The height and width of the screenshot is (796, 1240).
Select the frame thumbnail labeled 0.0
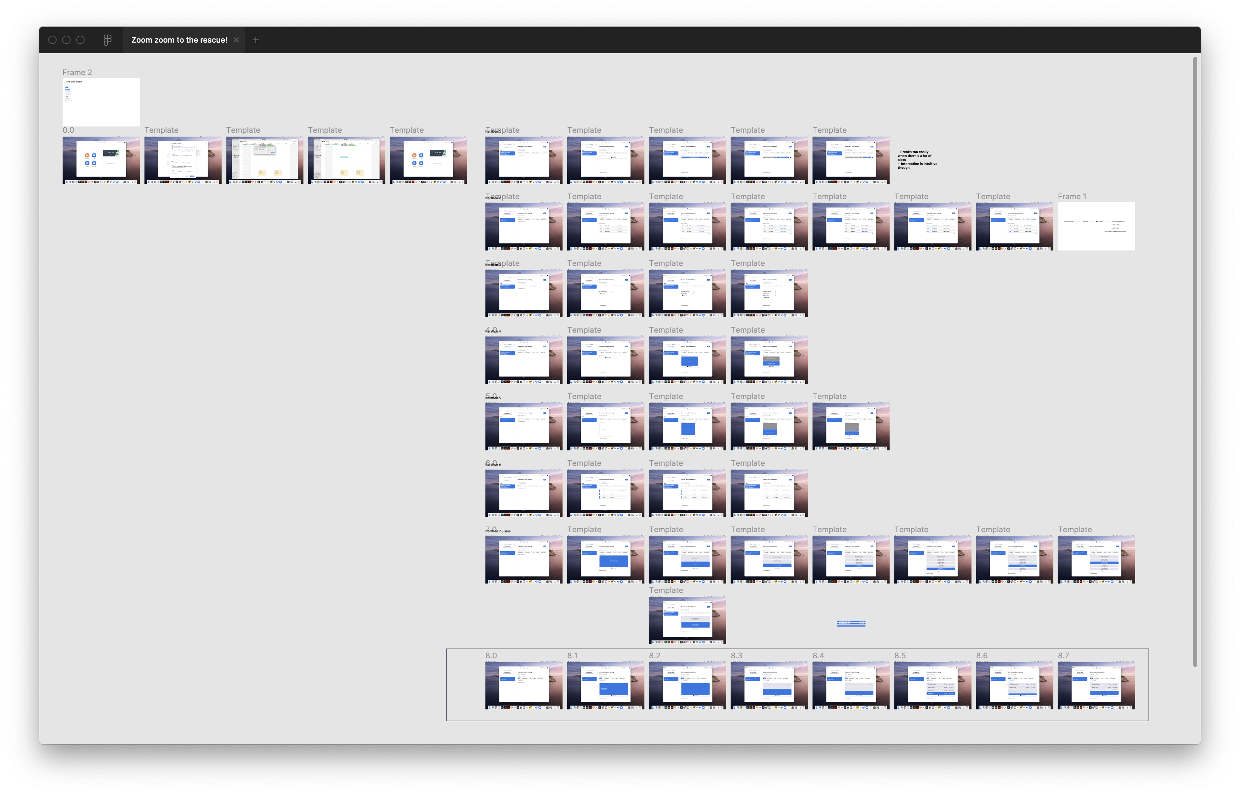coord(101,160)
